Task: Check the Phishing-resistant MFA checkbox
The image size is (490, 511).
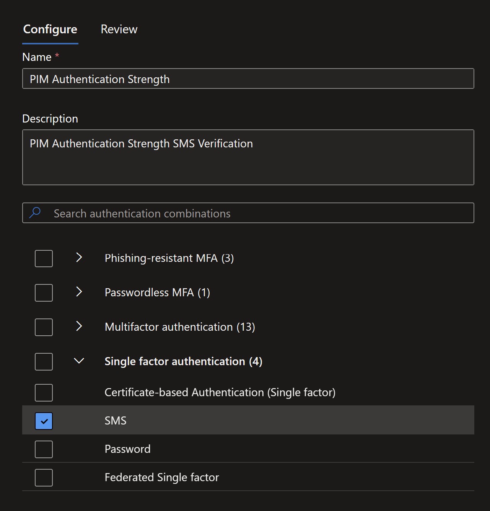Action: click(x=44, y=258)
